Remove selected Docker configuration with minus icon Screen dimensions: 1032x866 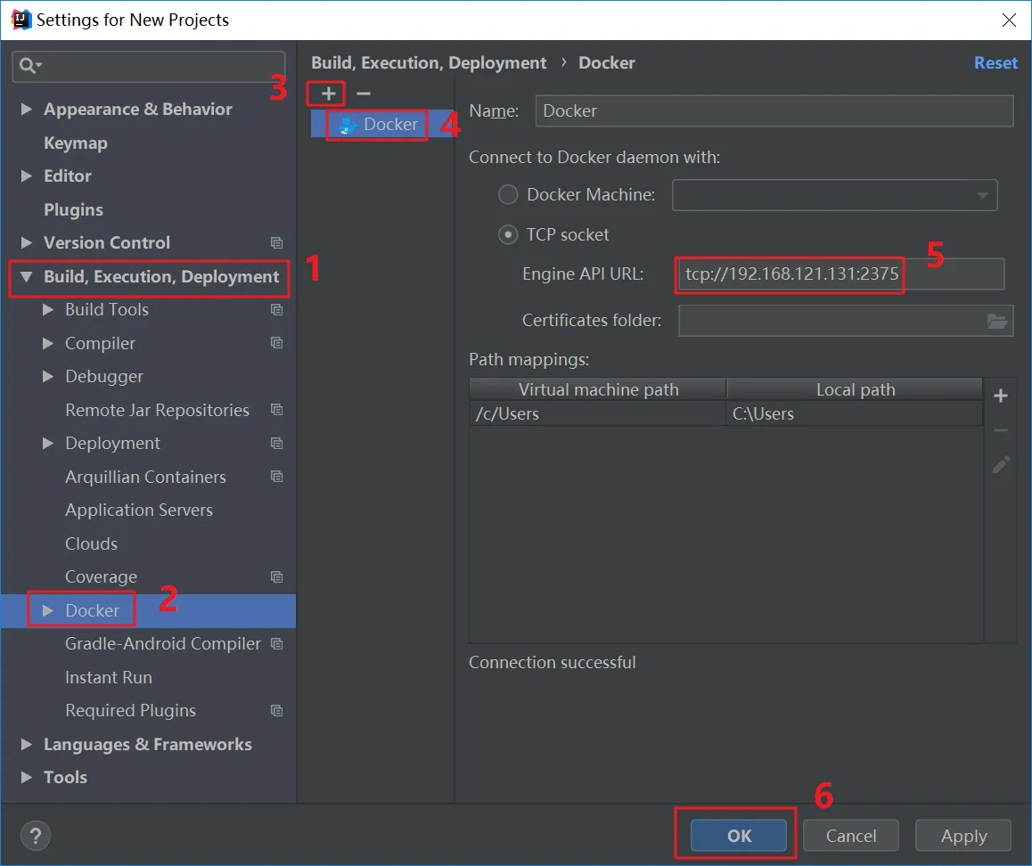pos(364,94)
